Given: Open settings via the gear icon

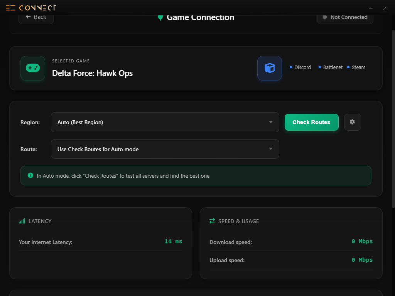Looking at the screenshot, I should coord(353,122).
